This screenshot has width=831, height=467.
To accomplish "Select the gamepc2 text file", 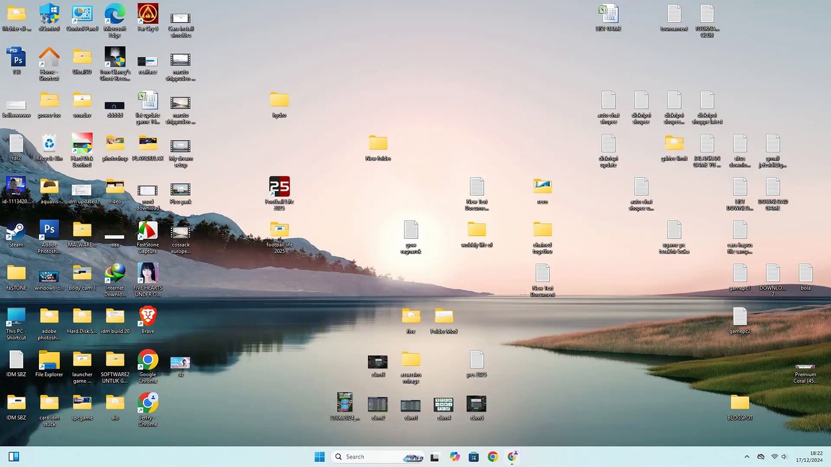I will pyautogui.click(x=740, y=320).
